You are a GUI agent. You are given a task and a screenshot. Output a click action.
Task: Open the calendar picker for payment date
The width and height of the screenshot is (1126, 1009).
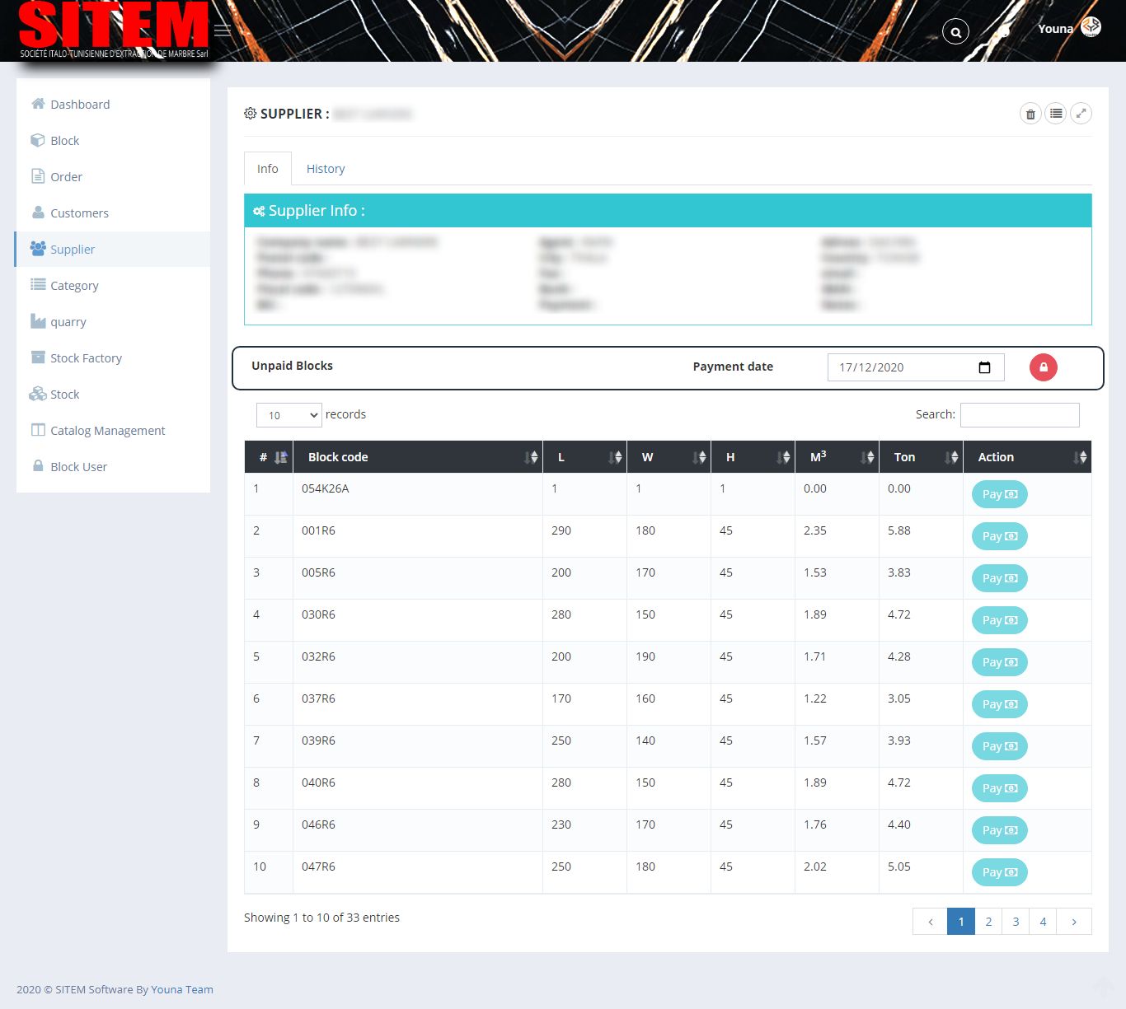tap(984, 367)
